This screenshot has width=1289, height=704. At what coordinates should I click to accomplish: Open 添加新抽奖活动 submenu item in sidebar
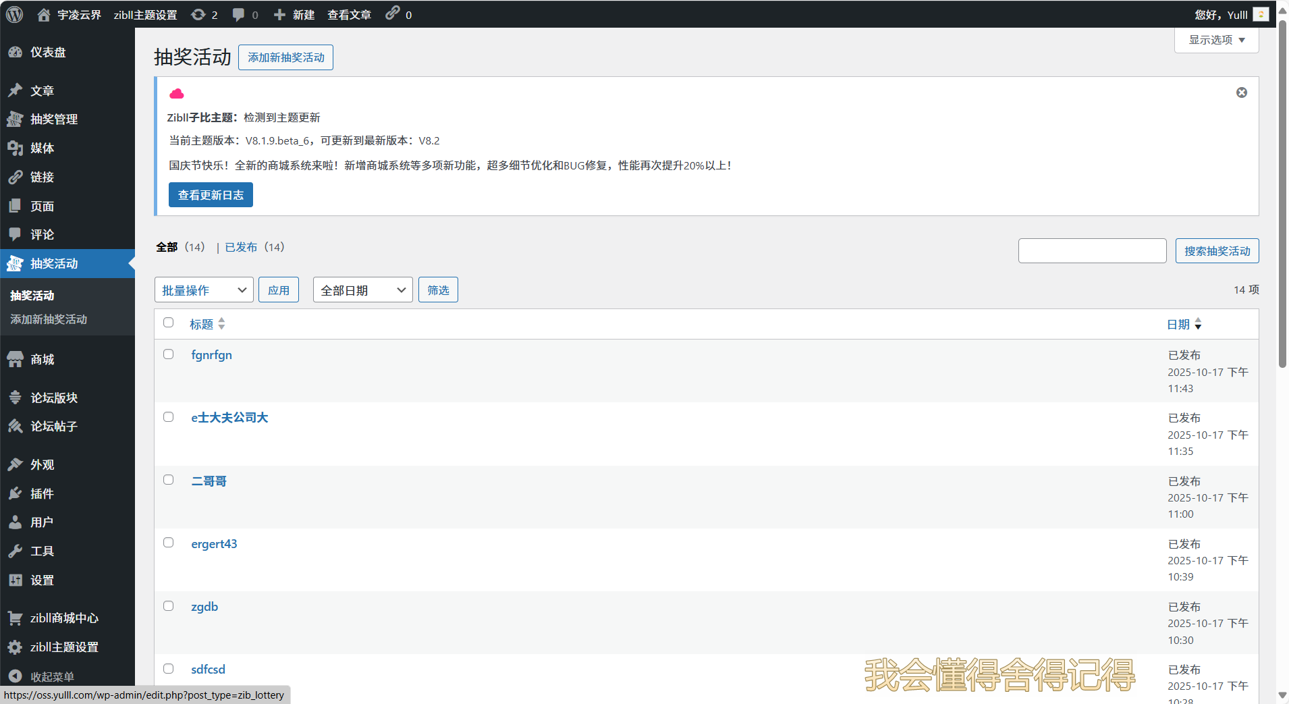49,319
